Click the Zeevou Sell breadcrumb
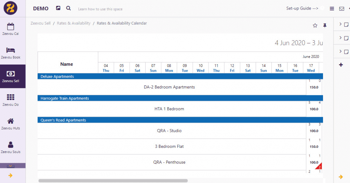The width and height of the screenshot is (350, 183). 41,23
